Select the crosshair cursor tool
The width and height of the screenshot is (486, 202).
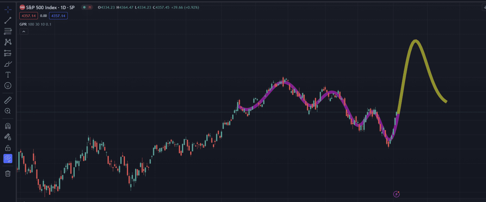pyautogui.click(x=8, y=10)
